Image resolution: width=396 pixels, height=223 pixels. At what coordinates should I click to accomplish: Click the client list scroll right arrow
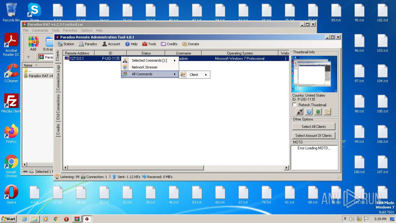(x=286, y=168)
